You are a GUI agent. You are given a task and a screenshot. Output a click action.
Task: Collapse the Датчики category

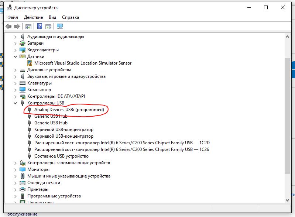pyautogui.click(x=15, y=56)
